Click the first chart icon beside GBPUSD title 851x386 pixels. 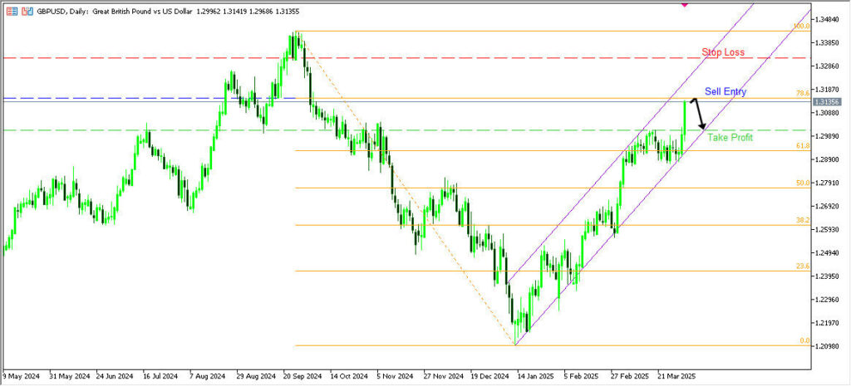pyautogui.click(x=11, y=12)
